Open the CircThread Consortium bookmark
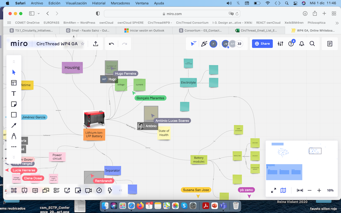 tap(192, 23)
